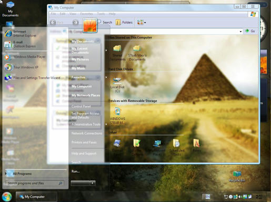
Task: Click the Search programs and files field
Action: (x=34, y=183)
